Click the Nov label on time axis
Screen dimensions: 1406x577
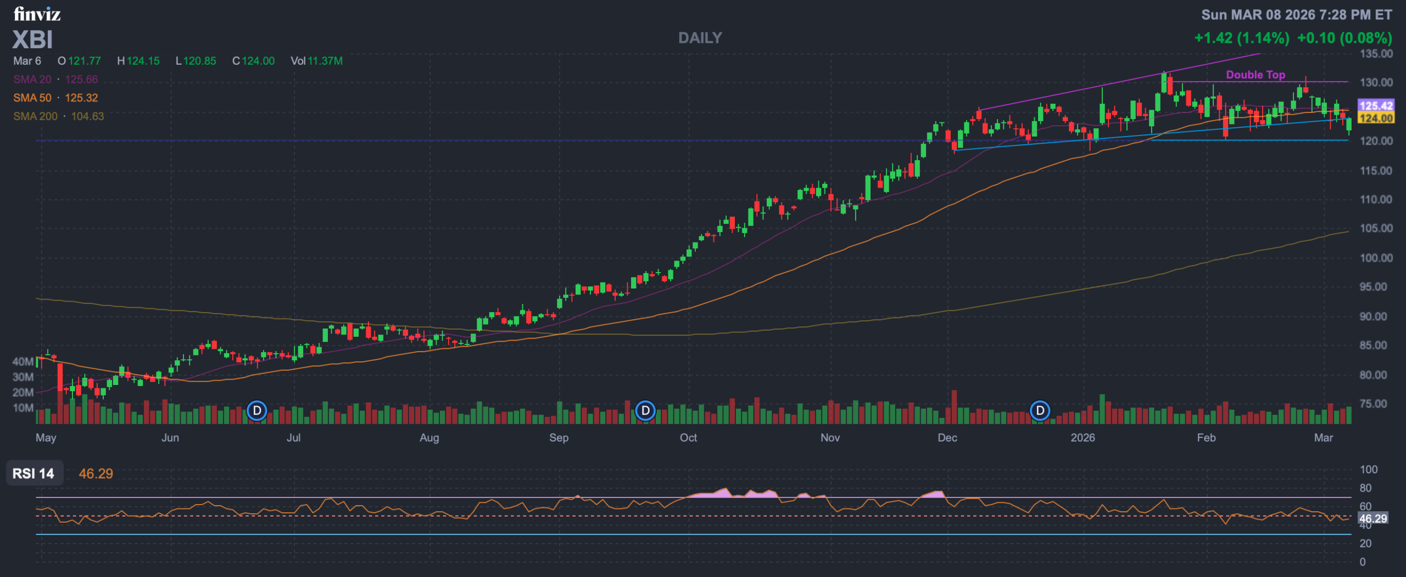830,438
